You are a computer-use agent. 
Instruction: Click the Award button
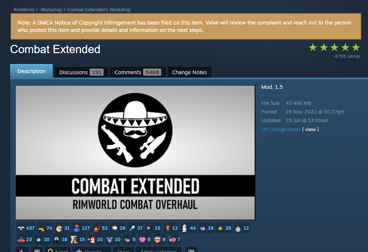click(x=58, y=250)
